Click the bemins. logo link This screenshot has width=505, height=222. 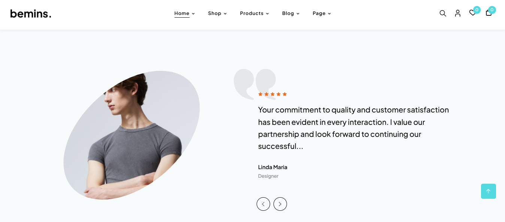coord(31,14)
